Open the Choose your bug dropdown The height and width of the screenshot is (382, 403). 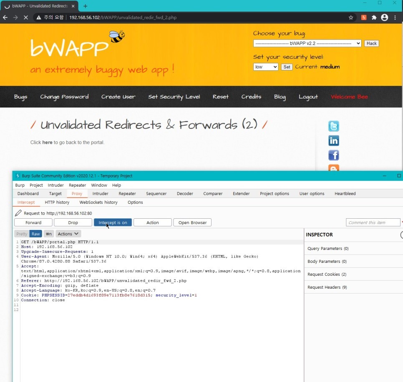[307, 43]
